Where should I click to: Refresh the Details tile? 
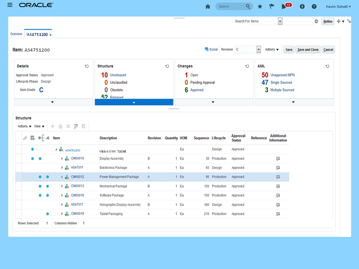(87, 66)
